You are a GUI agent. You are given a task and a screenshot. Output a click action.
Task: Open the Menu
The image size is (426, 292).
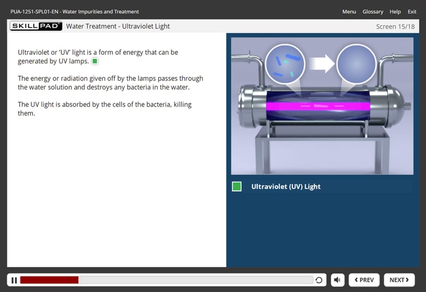point(349,12)
